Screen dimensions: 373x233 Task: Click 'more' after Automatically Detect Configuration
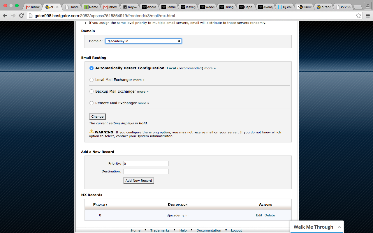210,68
